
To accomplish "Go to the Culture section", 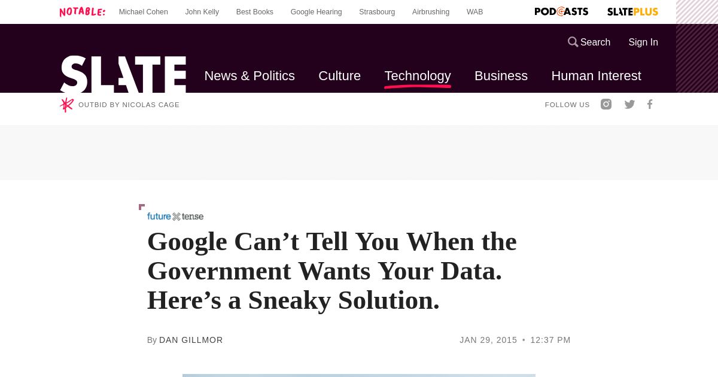I will pos(339,76).
